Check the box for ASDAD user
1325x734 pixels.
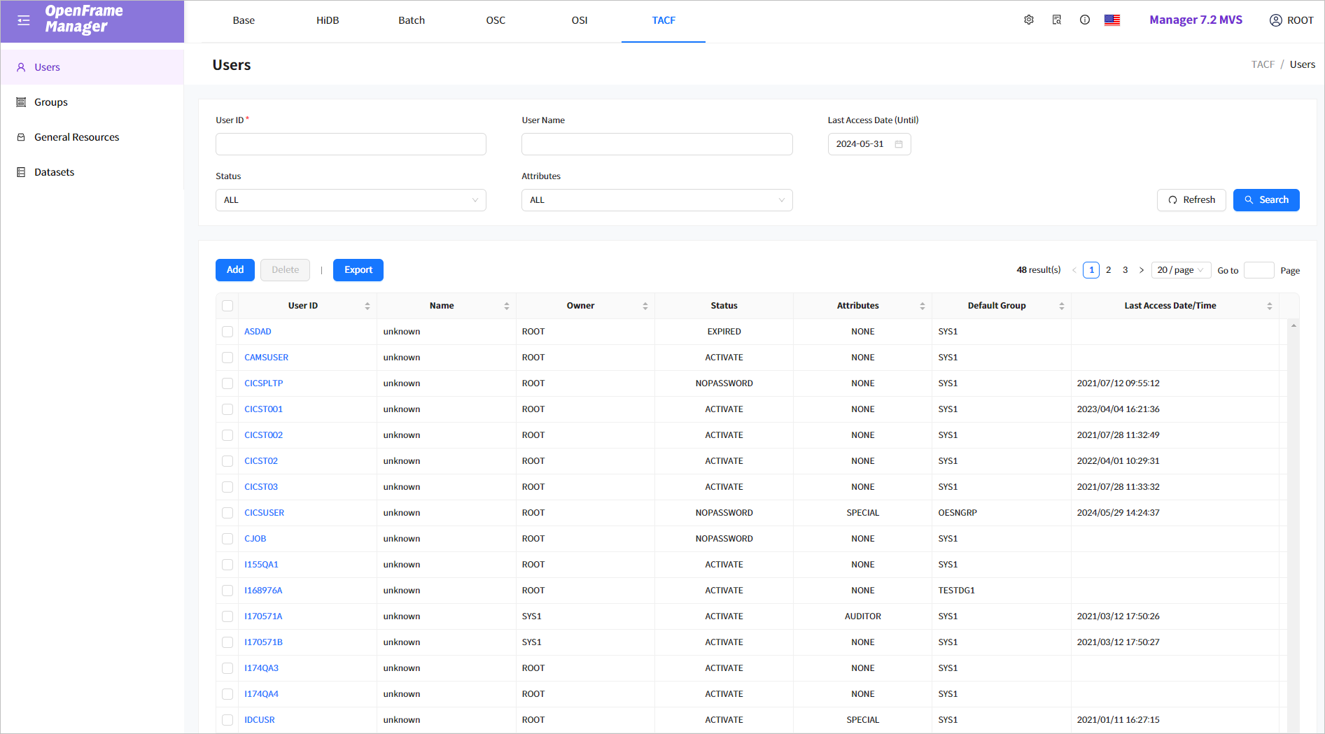[x=227, y=332]
